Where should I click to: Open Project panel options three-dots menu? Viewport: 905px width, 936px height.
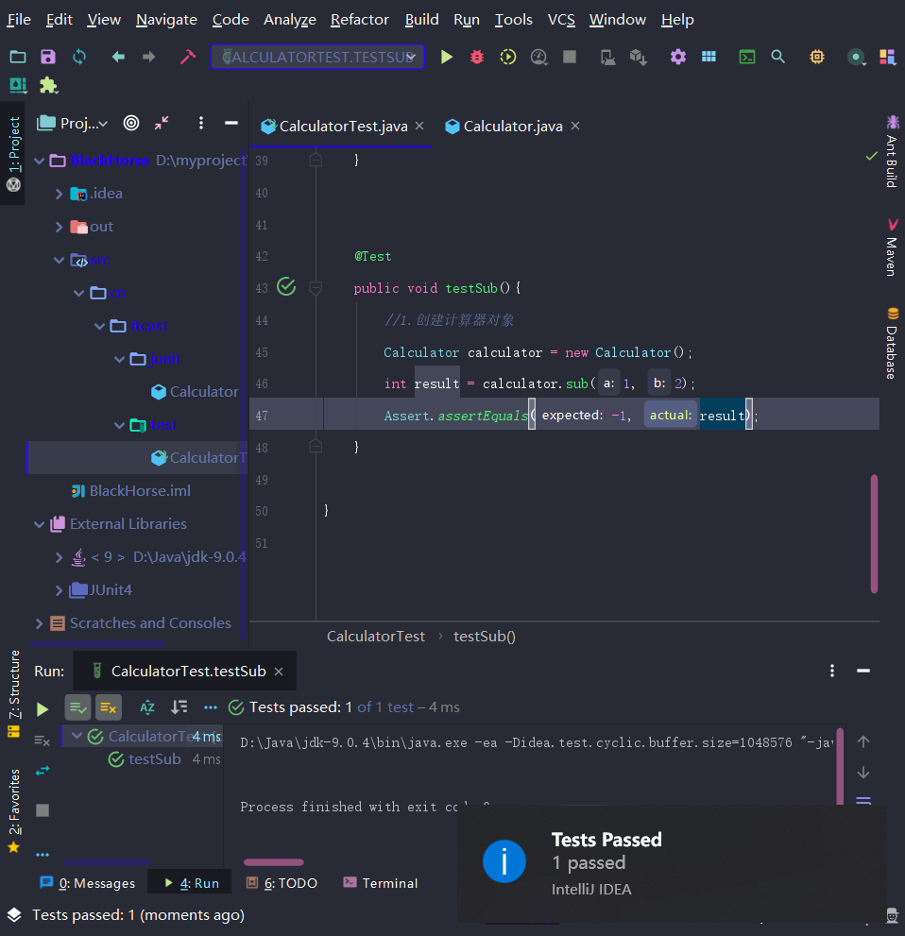pyautogui.click(x=201, y=123)
